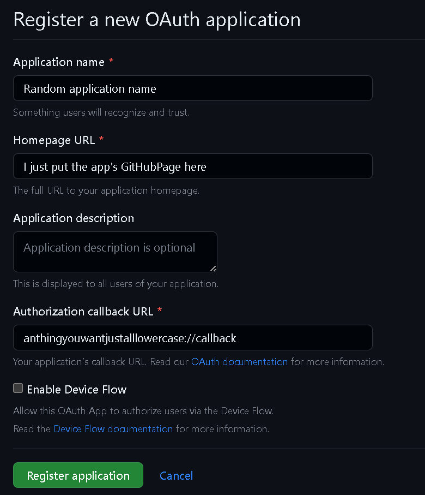The height and width of the screenshot is (495, 425).
Task: Click inside the Application description textarea
Action: [114, 252]
